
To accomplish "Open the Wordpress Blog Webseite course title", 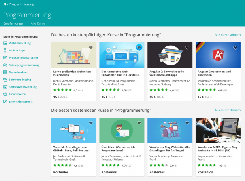I will click(x=170, y=149).
